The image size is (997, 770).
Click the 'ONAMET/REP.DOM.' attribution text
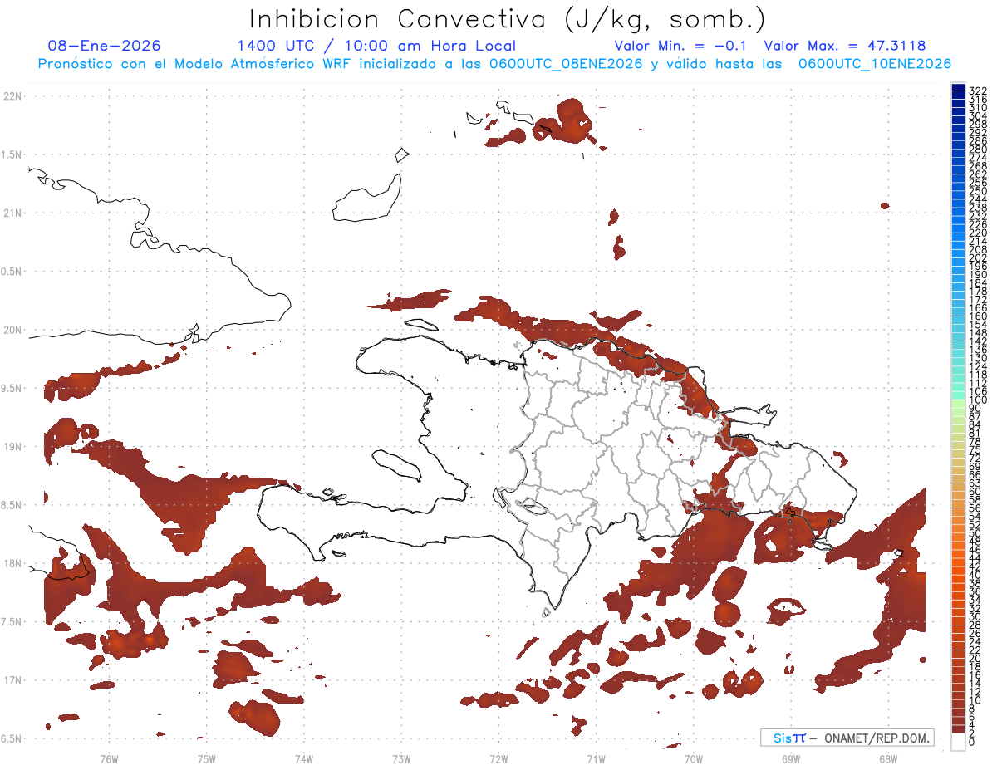click(877, 738)
